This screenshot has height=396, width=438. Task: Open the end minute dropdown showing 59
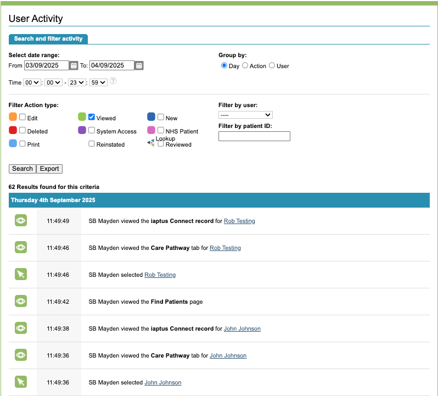coord(99,82)
